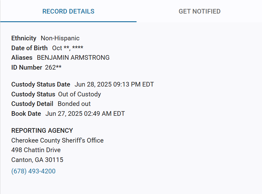Image resolution: width=262 pixels, height=194 pixels.
Task: Click the REPORTING AGENCY heading
Action: (x=42, y=131)
